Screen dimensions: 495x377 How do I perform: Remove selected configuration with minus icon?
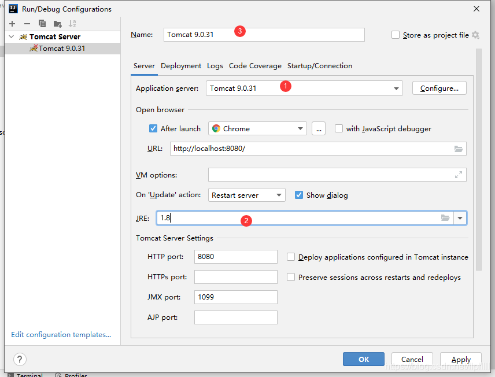pos(27,24)
